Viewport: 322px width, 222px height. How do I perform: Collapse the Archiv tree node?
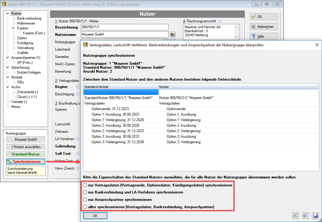coord(8,87)
